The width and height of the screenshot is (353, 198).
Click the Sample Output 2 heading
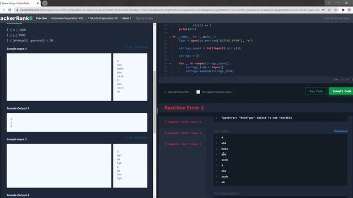18,195
